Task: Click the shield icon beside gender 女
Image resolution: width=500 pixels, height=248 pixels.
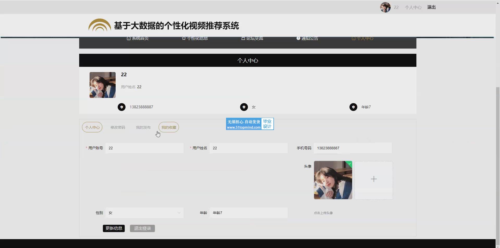Action: (244, 107)
